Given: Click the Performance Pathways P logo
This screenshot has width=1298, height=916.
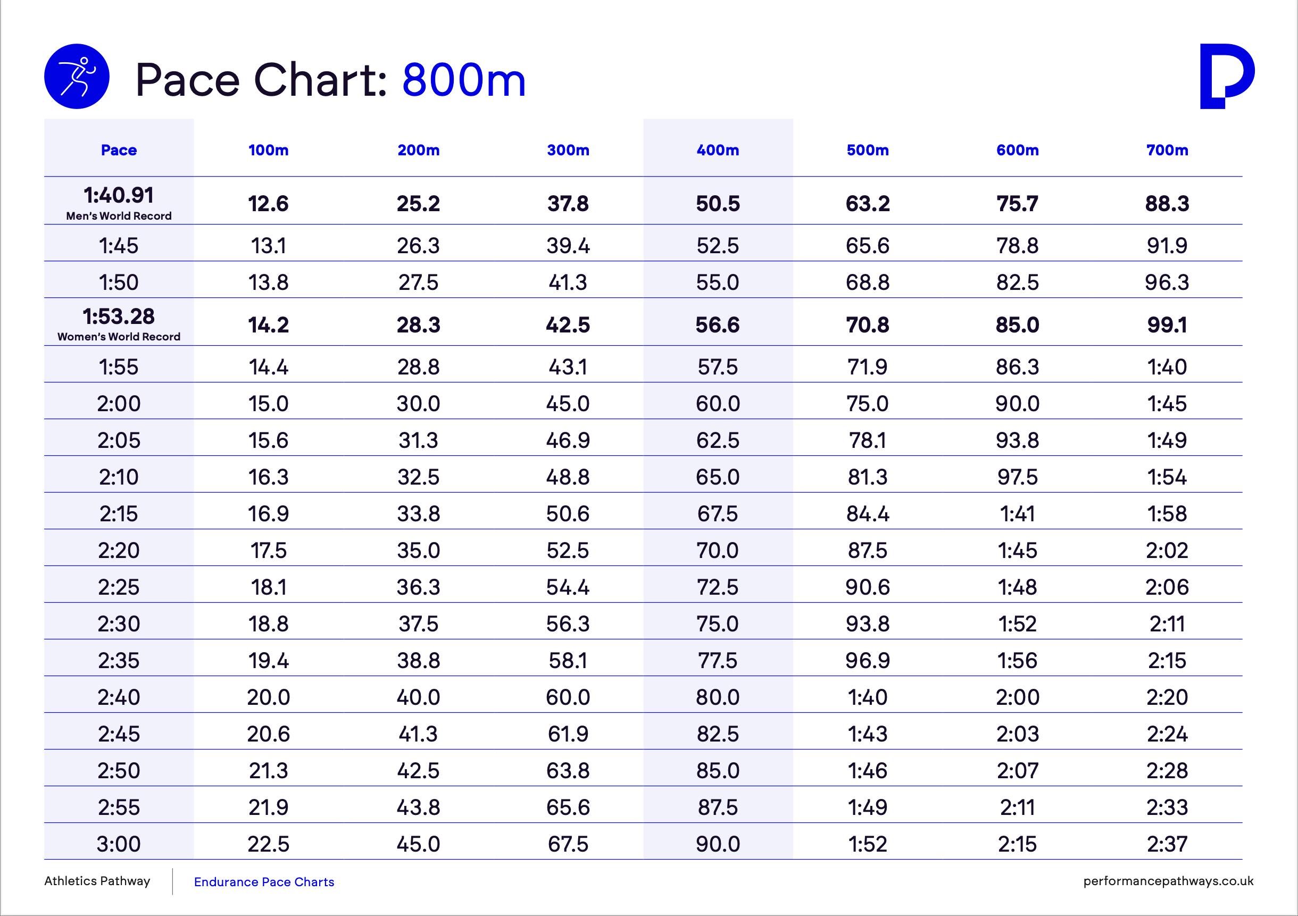Looking at the screenshot, I should (x=1227, y=77).
